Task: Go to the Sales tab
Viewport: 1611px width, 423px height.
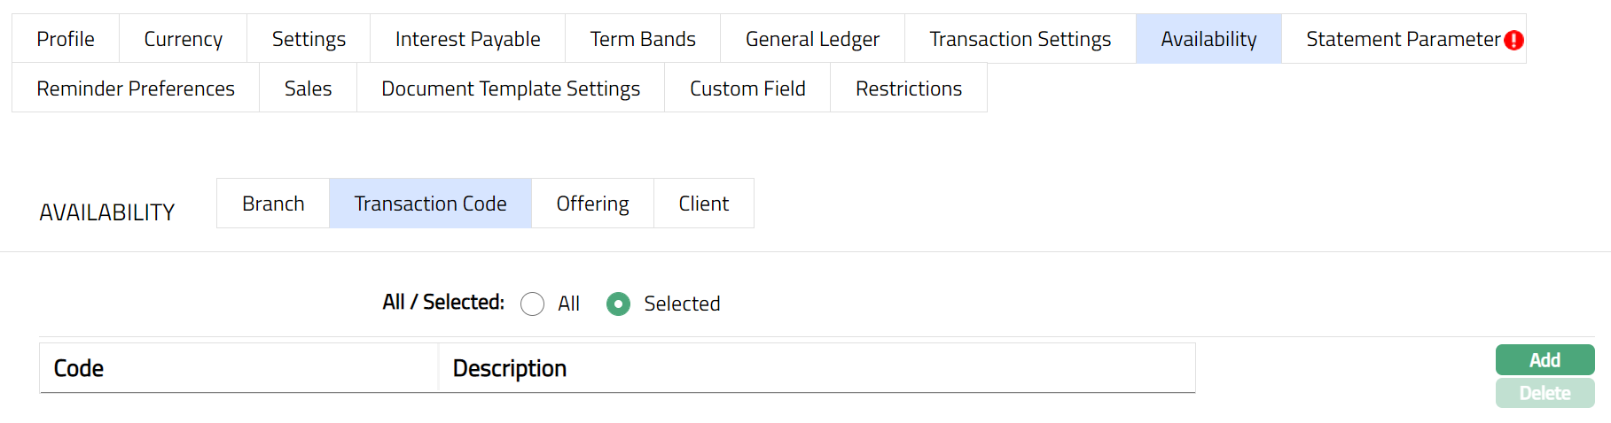Action: point(308,88)
